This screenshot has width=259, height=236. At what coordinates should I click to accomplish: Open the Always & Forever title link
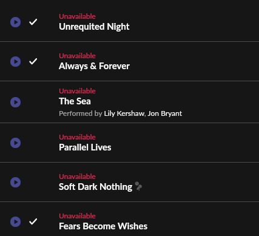[94, 66]
